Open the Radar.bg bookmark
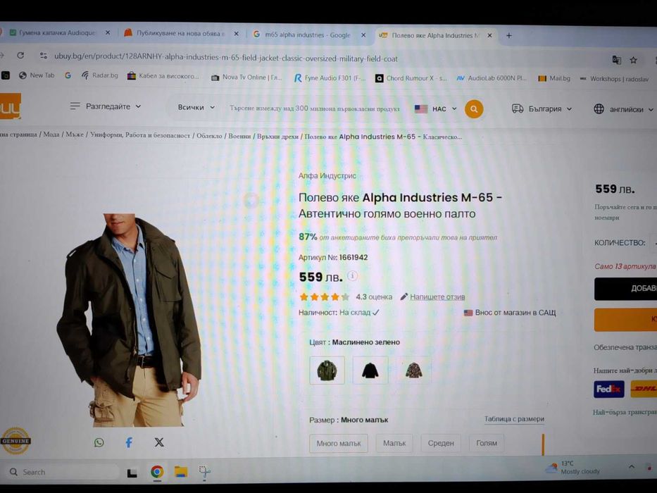657x493 pixels. click(100, 75)
